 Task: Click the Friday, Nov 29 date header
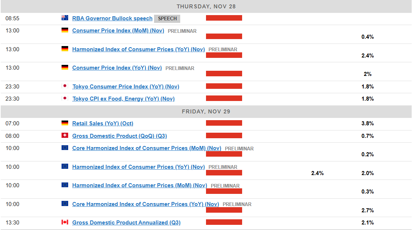[206, 112]
